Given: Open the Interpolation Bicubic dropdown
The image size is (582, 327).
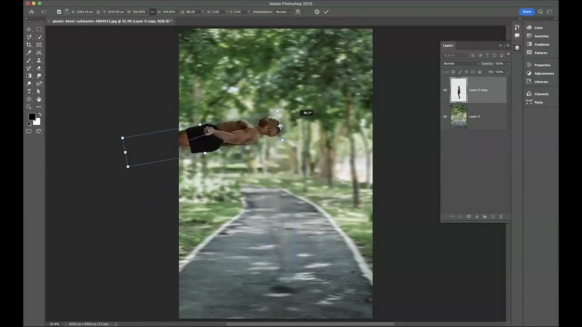Looking at the screenshot, I should point(284,12).
